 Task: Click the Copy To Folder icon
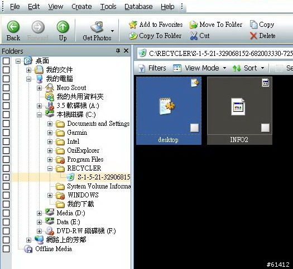click(133, 36)
